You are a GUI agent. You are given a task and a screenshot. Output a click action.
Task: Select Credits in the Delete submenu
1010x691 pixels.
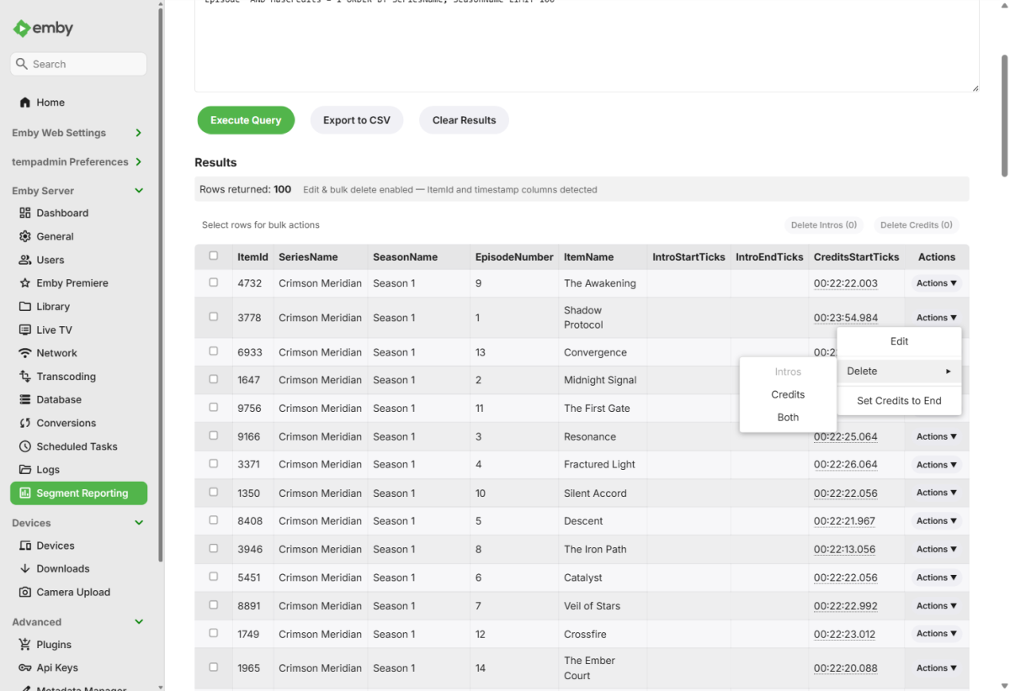click(787, 394)
